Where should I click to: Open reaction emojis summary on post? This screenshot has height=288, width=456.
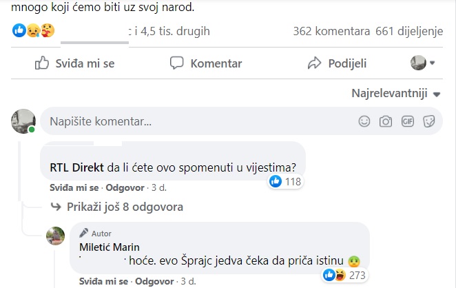coord(33,31)
